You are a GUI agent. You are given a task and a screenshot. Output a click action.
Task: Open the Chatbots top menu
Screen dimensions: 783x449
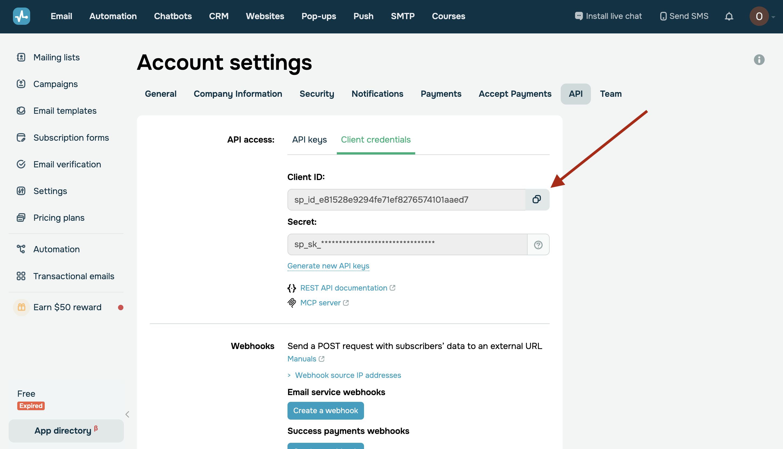pyautogui.click(x=173, y=16)
